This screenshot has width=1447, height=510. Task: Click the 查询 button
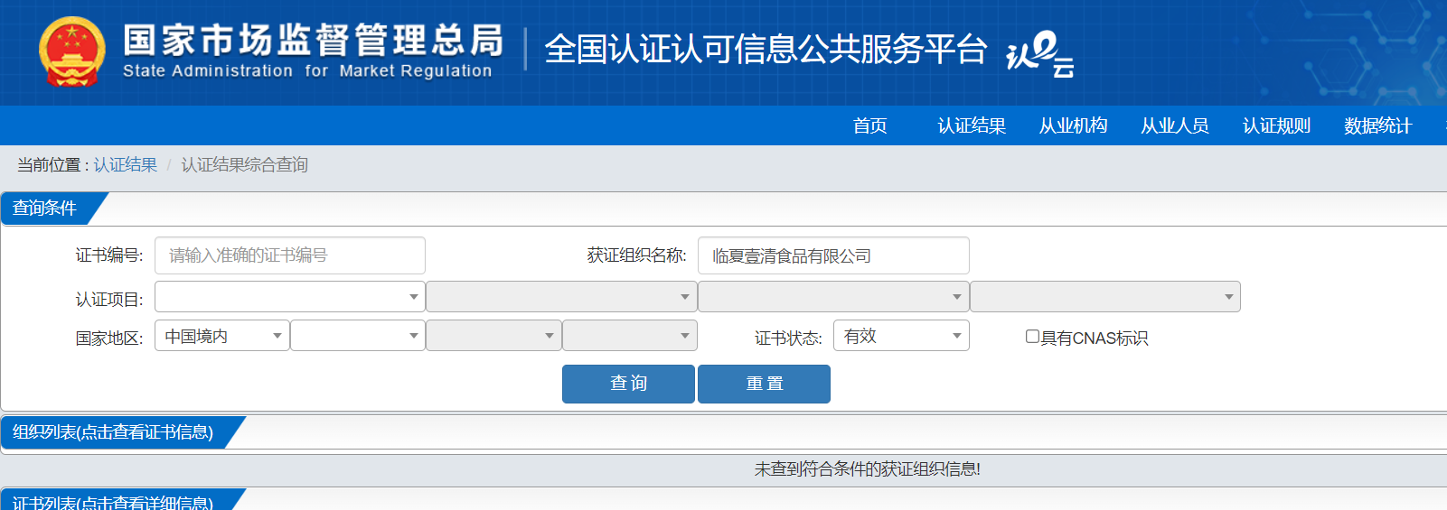[x=628, y=384]
